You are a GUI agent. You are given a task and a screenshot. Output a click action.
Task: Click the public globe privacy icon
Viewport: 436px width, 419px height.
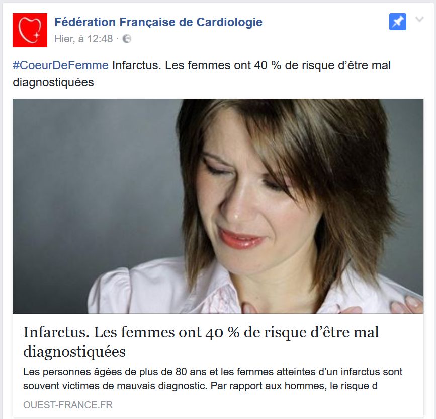pos(127,39)
